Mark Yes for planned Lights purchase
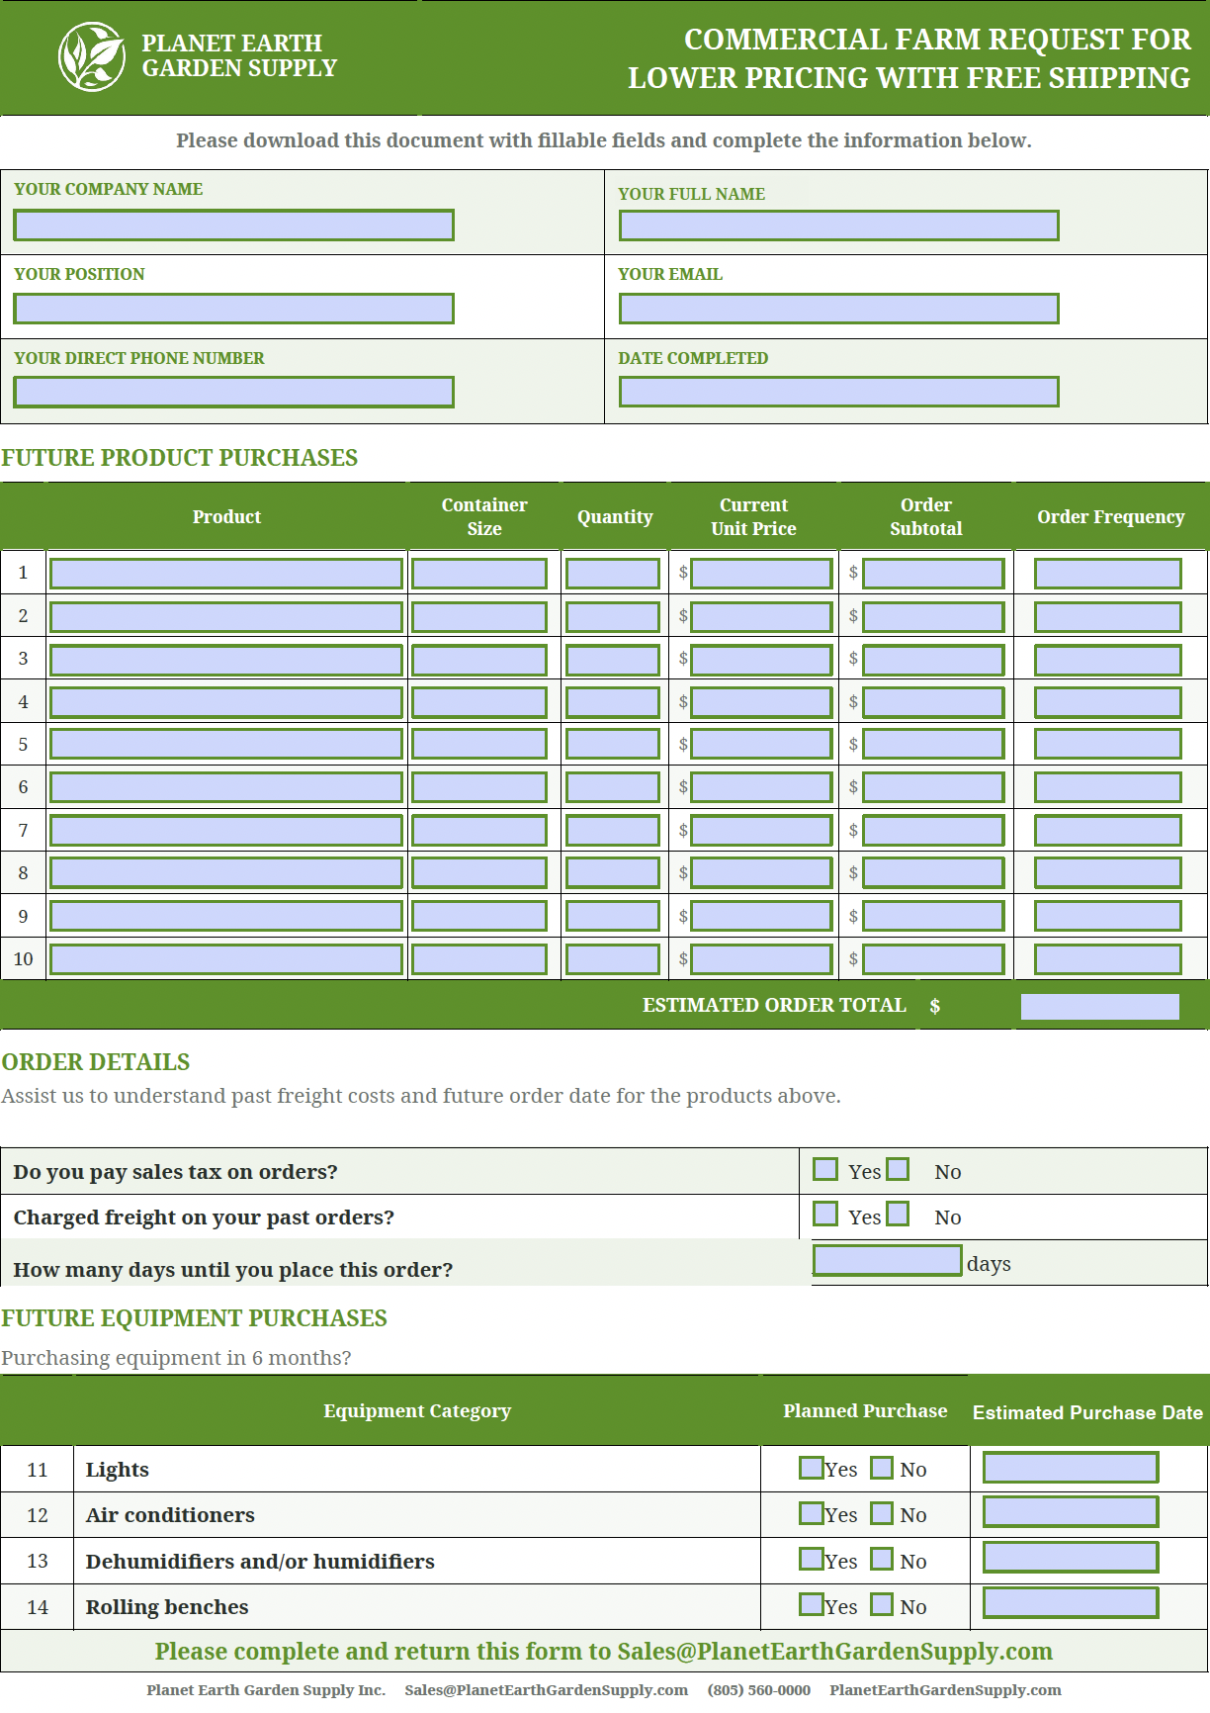Viewport: 1210px width, 1713px height. (811, 1468)
